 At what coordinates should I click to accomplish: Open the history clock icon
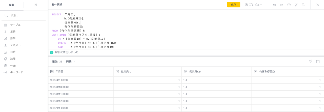(289, 5)
